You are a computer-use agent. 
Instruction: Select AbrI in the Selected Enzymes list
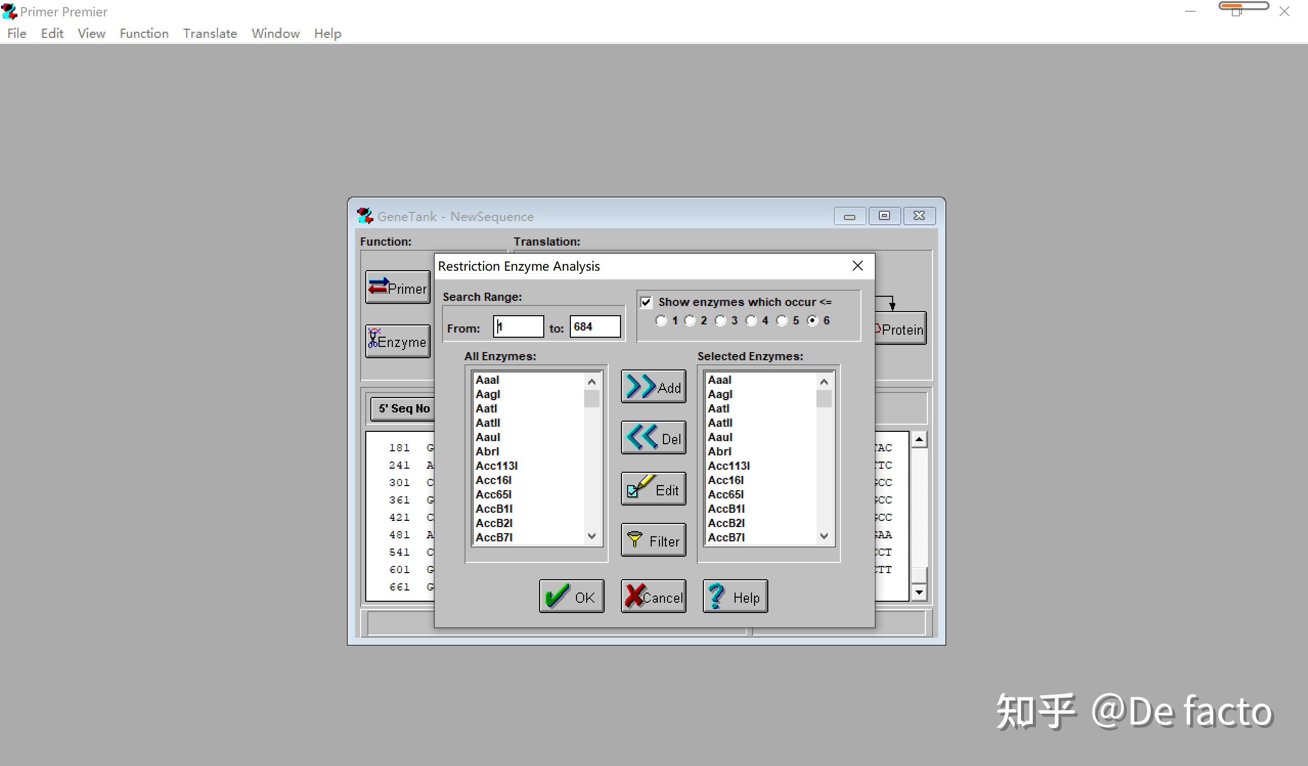click(762, 452)
